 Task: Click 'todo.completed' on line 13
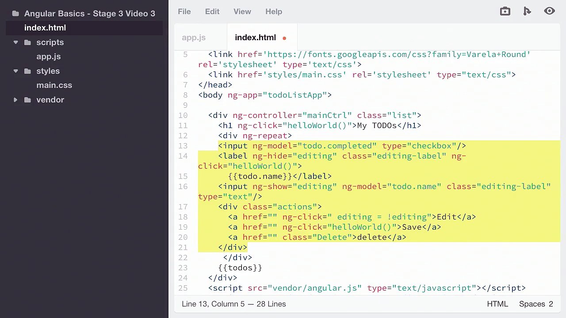click(337, 146)
